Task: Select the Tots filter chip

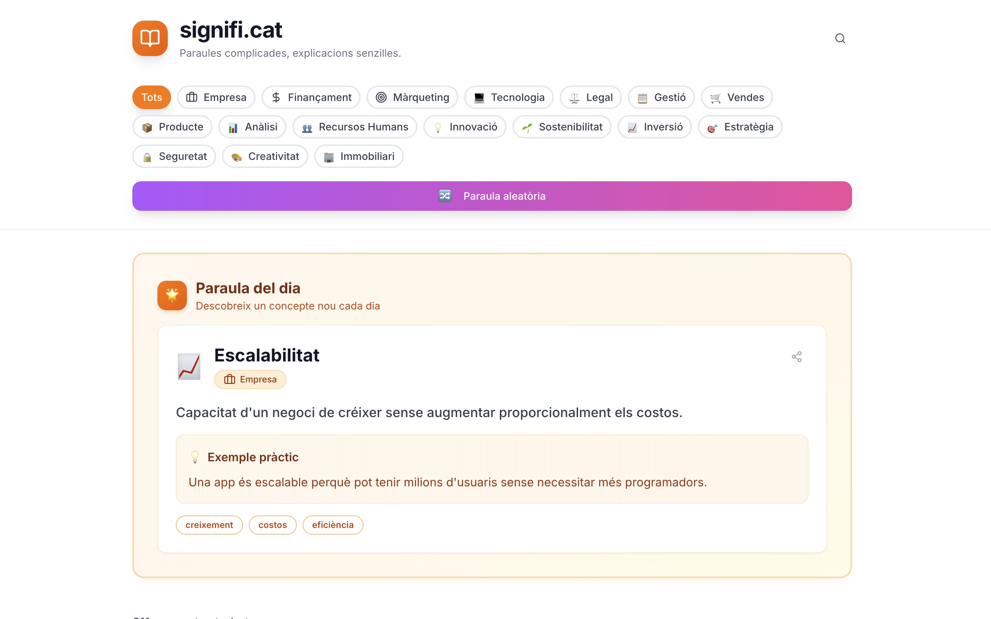Action: (151, 97)
